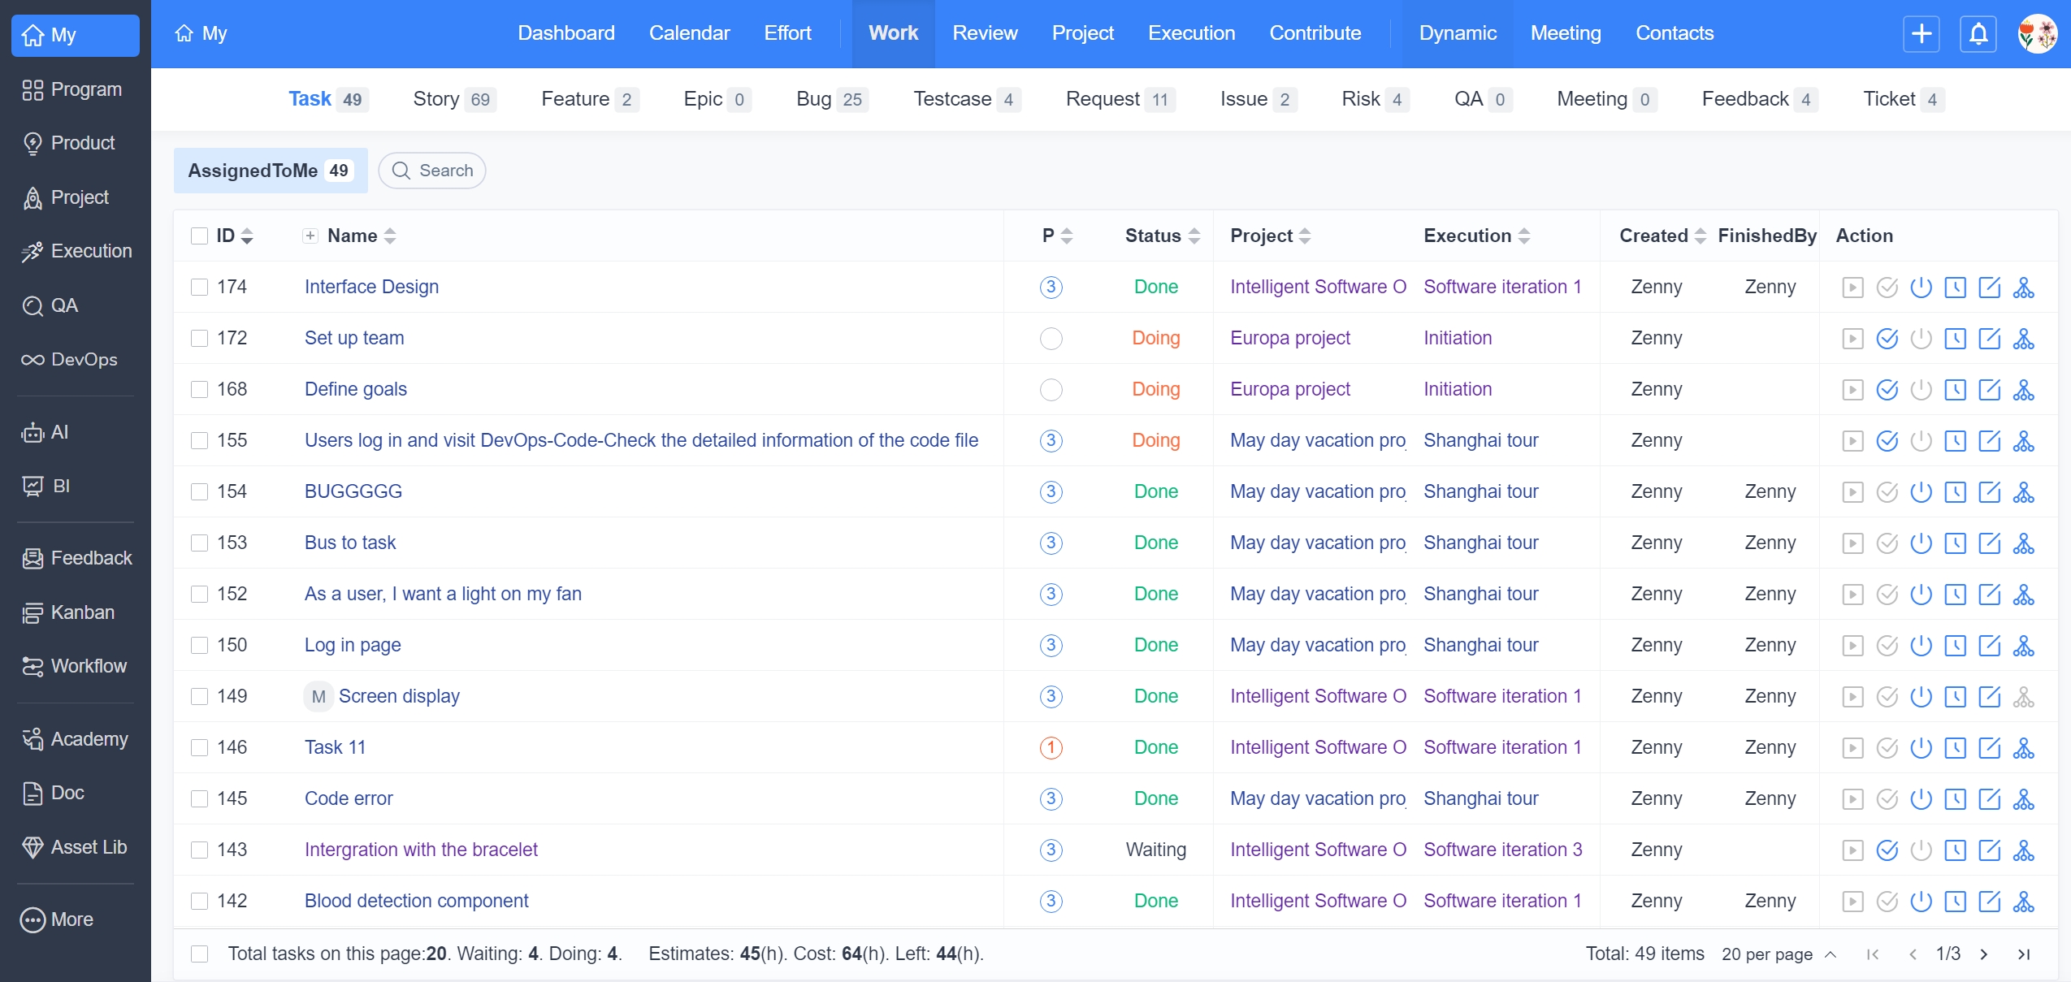2071x982 pixels.
Task: Toggle select-all checkbox in table header
Action: click(x=199, y=236)
